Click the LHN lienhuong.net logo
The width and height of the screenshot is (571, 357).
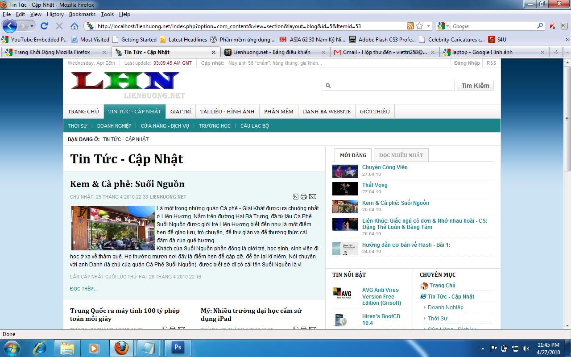[x=128, y=85]
